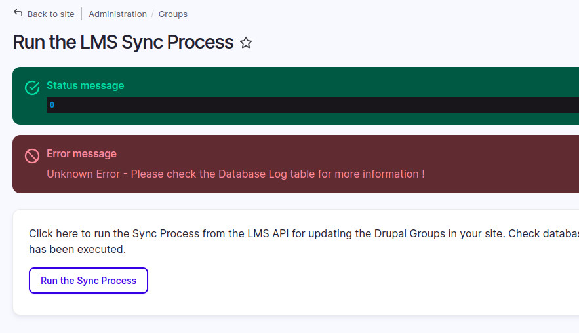Click the sync process description paragraph
This screenshot has height=333, width=579.
304,241
